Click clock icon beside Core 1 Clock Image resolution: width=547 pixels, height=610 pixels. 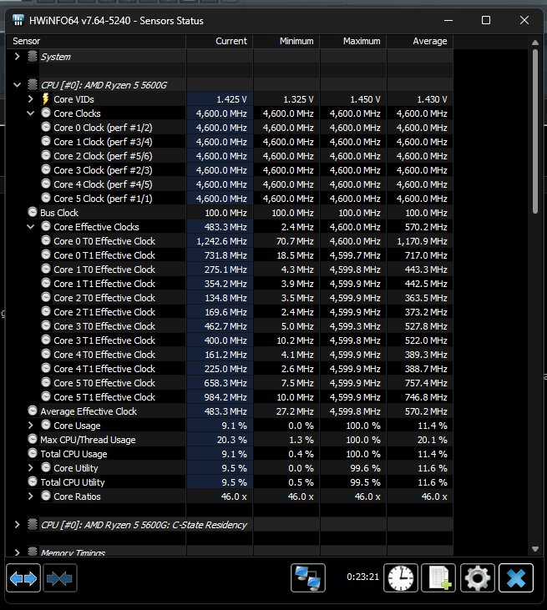point(46,141)
